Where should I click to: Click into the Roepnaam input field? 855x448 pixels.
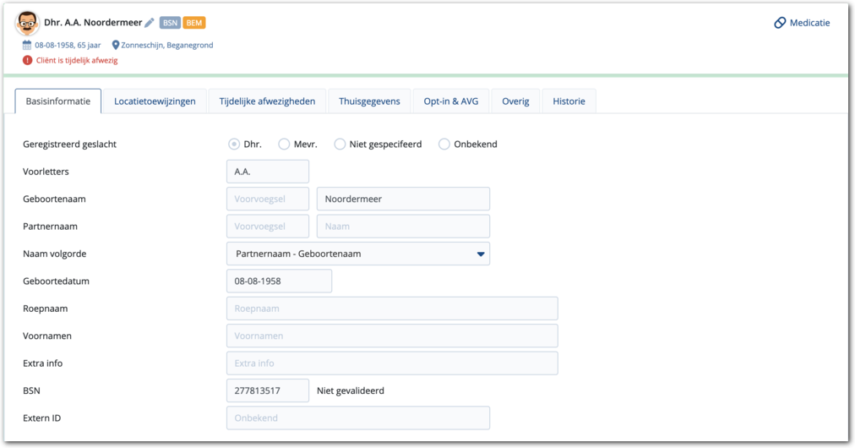[x=392, y=309]
